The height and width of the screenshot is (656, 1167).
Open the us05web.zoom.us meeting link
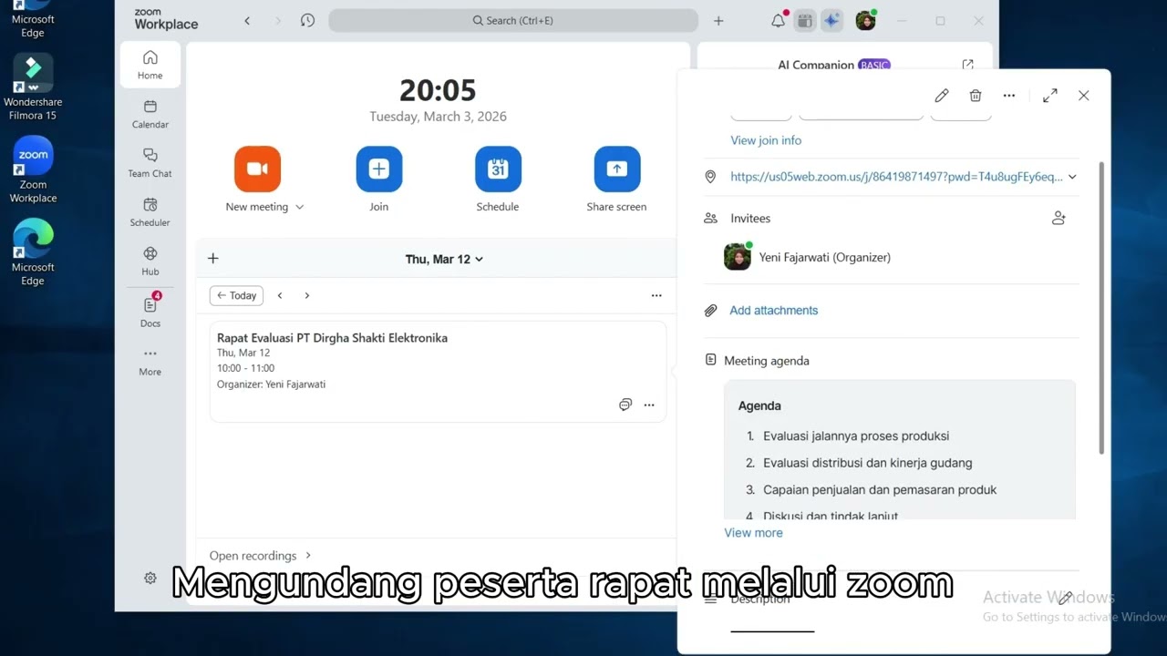pyautogui.click(x=897, y=177)
